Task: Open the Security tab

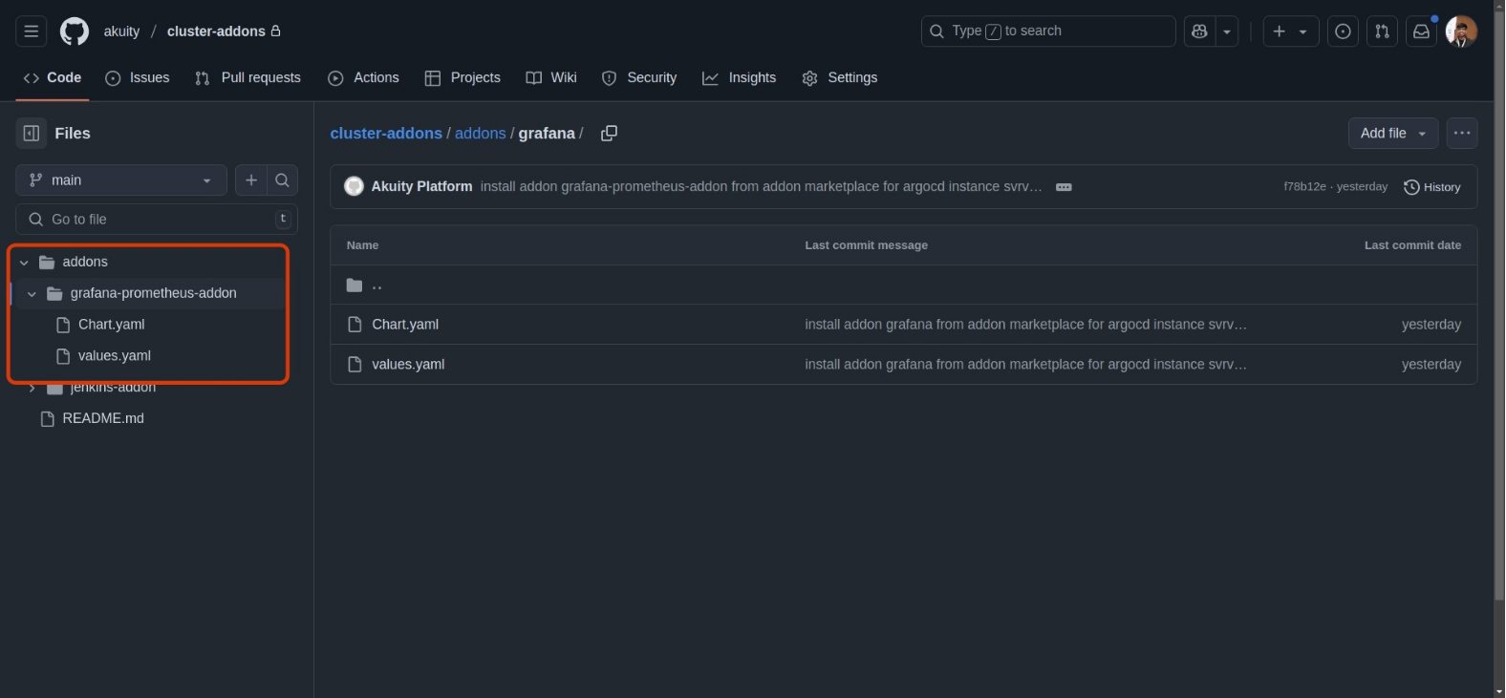Action: tap(639, 77)
